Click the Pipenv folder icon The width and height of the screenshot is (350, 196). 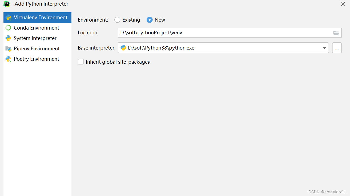click(x=8, y=48)
